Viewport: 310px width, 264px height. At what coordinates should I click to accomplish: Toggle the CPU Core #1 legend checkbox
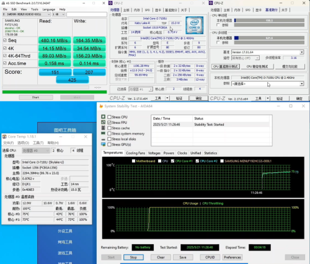pyautogui.click(x=172, y=161)
